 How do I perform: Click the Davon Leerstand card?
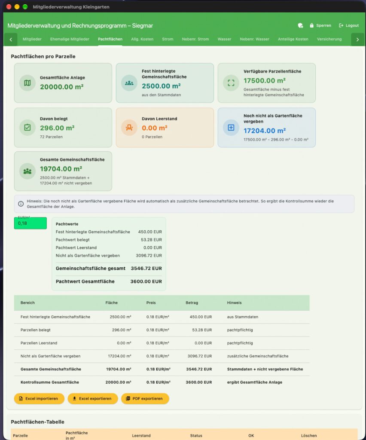point(165,127)
